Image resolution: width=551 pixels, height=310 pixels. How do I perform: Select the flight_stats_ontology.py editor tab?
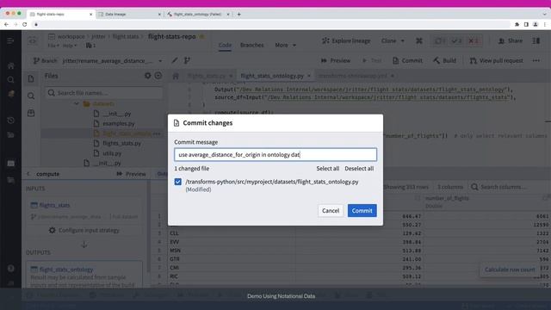click(272, 76)
